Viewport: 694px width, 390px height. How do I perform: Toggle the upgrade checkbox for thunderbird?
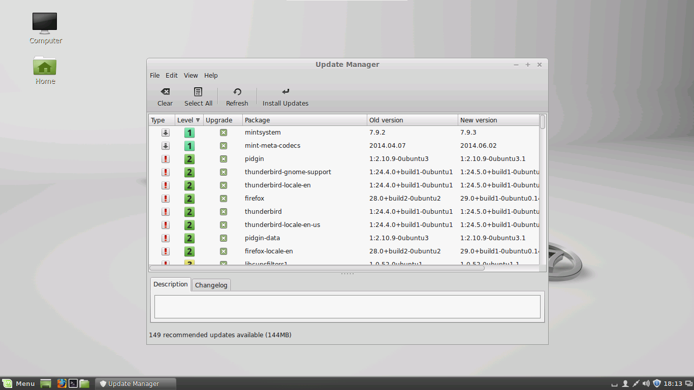(x=223, y=212)
